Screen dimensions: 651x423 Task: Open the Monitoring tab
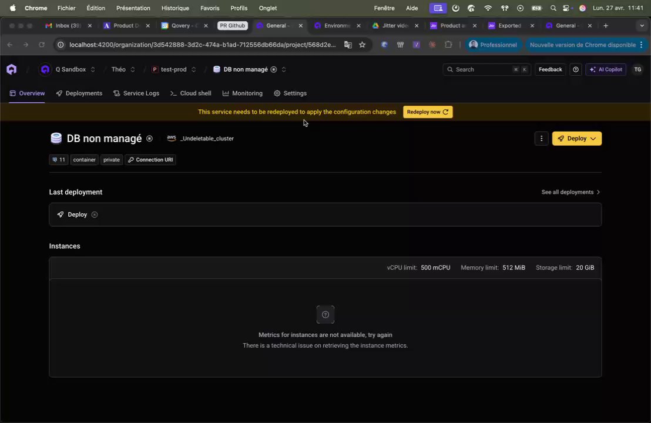(x=243, y=93)
